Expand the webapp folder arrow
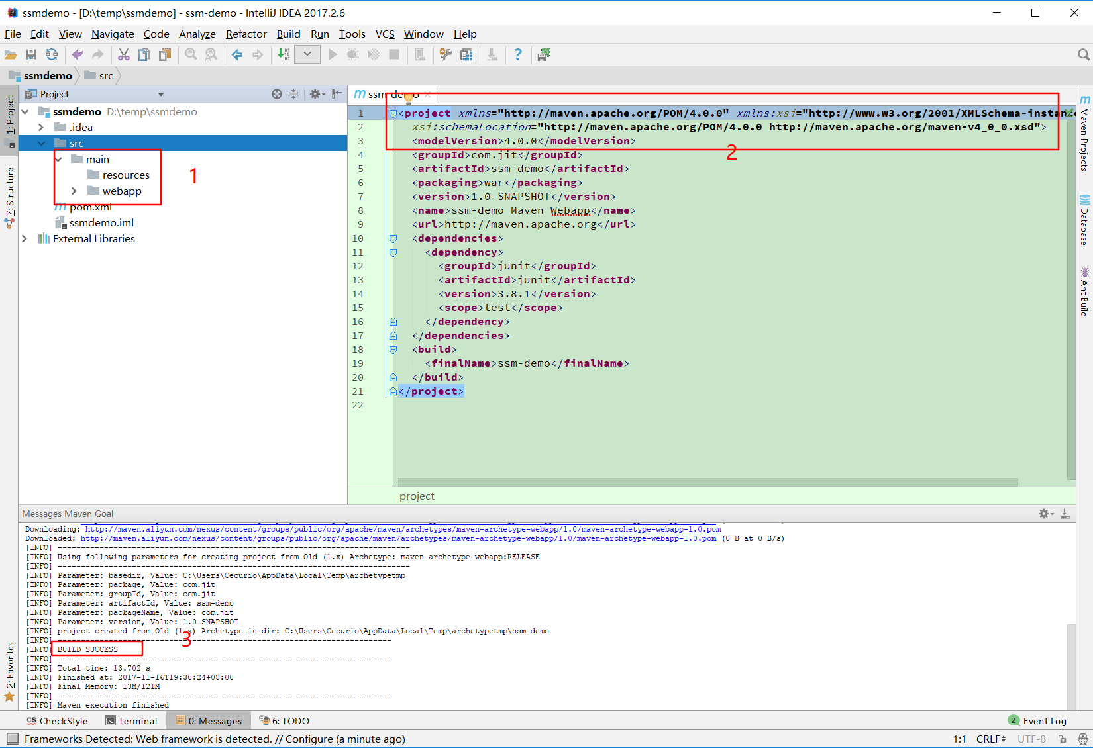Viewport: 1093px width, 748px height. 74,191
